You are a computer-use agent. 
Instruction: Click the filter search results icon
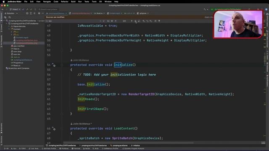coord(159,21)
